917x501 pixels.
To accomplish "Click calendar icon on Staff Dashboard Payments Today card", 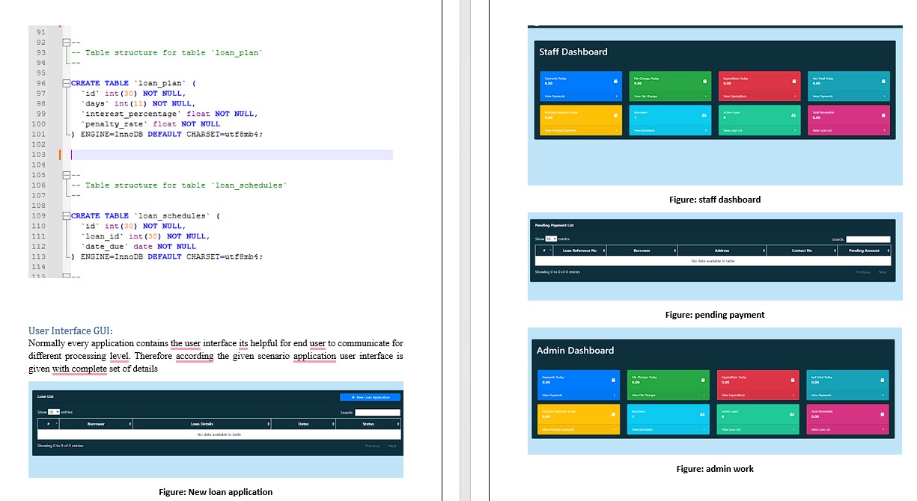I will (615, 81).
